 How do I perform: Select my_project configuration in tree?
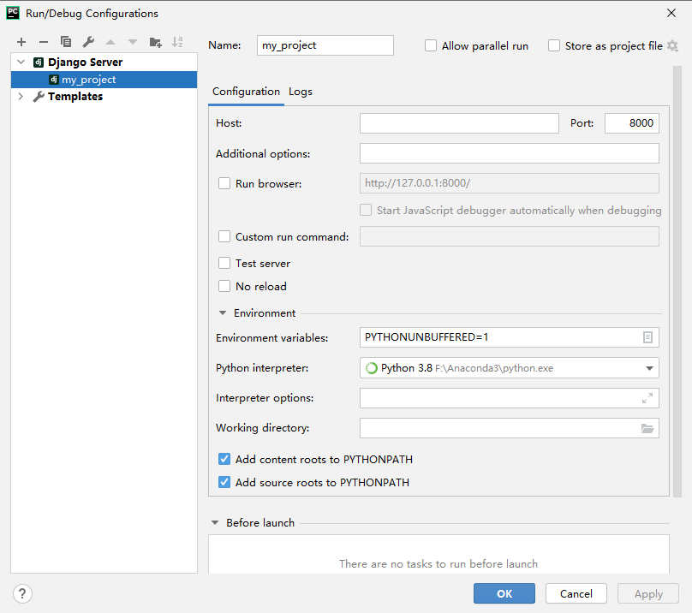[x=104, y=80]
